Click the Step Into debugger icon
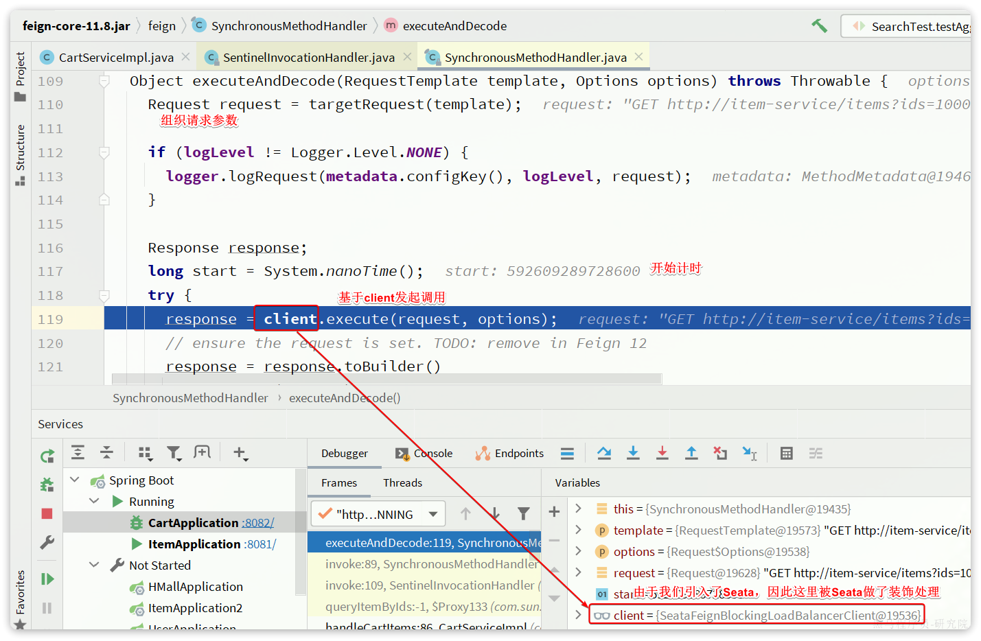The width and height of the screenshot is (981, 641). pos(633,453)
